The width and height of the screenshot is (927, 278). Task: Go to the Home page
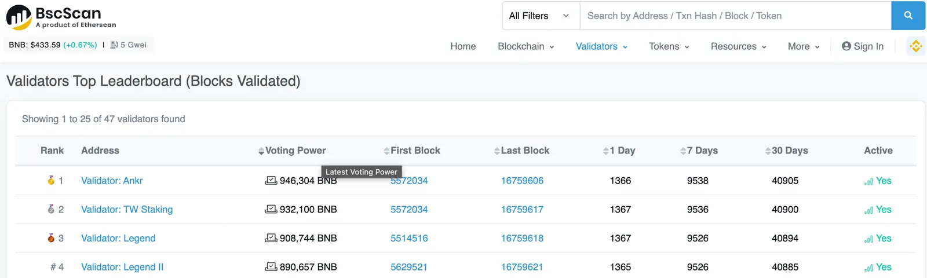(x=463, y=46)
